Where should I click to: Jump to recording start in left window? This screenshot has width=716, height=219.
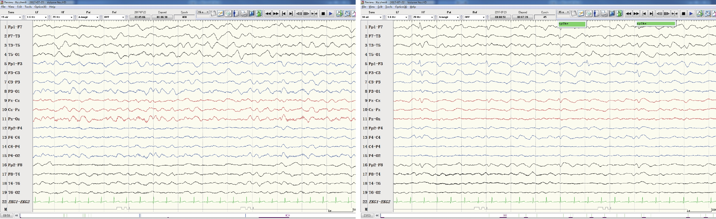coord(283,13)
